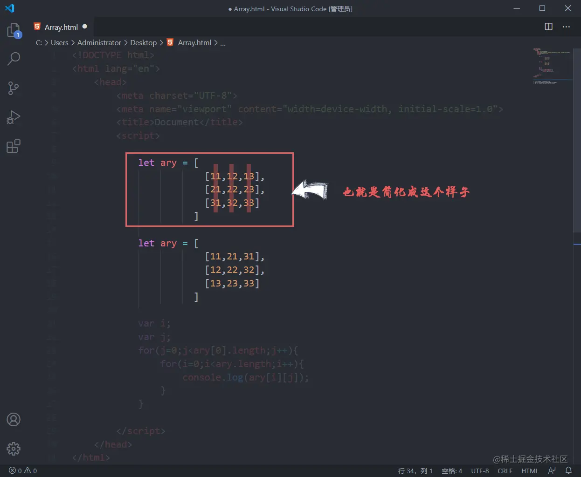Open the Users breadcrumb dropdown
Image resolution: width=581 pixels, height=477 pixels.
coord(59,42)
